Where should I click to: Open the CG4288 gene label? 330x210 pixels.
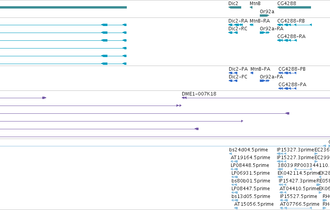tap(287, 3)
